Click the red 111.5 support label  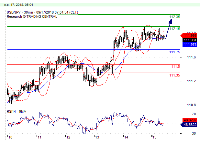pyautogui.click(x=175, y=66)
